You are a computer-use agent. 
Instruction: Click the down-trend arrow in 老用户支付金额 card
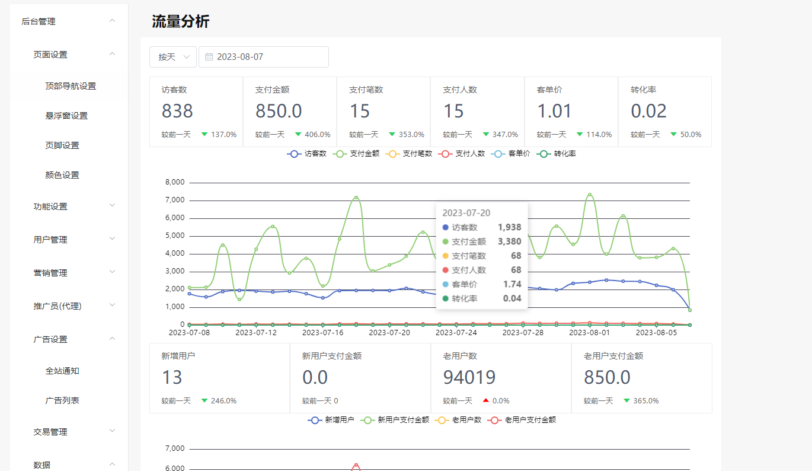(626, 400)
